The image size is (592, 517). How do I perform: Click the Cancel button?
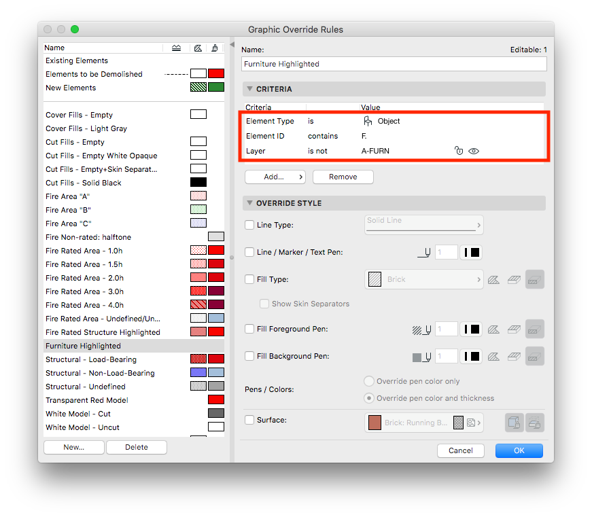(461, 450)
